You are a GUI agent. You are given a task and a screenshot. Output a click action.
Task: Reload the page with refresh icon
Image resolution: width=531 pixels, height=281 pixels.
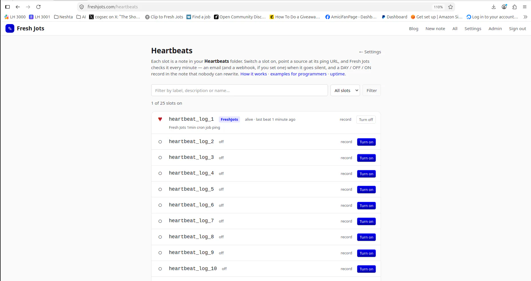click(38, 7)
